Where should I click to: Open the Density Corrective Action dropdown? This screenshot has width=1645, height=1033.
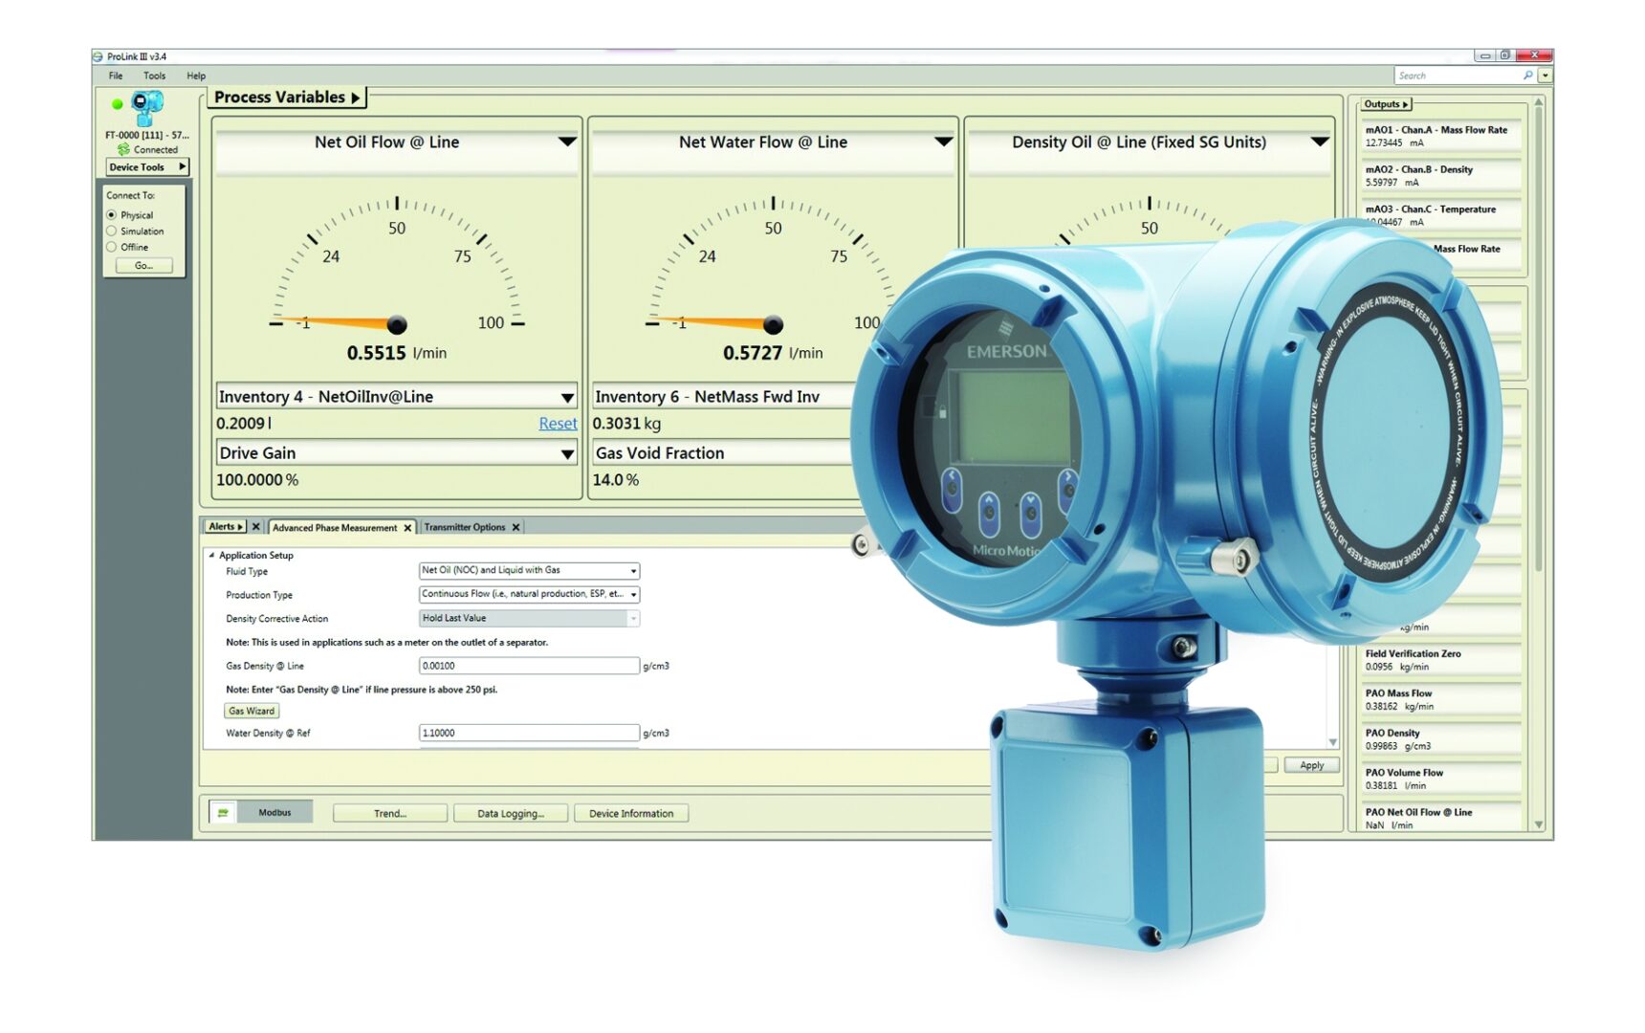[529, 619]
